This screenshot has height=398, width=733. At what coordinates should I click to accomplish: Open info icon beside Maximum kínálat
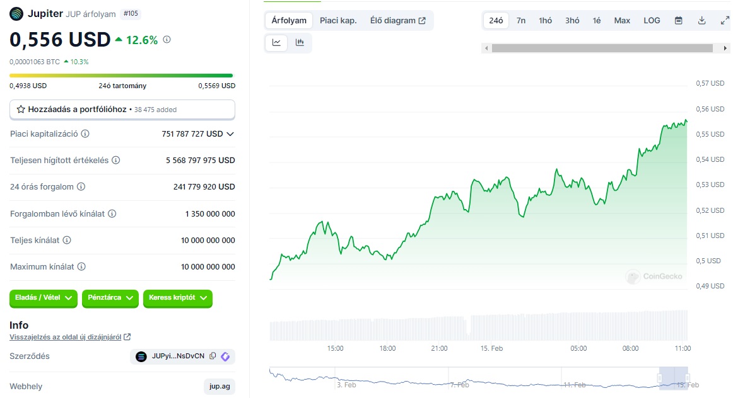pos(81,267)
